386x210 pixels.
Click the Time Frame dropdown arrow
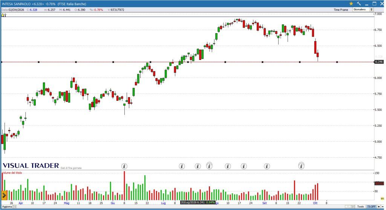click(x=371, y=9)
